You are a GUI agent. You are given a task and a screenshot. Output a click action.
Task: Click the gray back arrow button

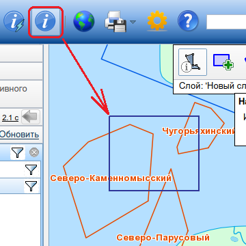click(31, 117)
